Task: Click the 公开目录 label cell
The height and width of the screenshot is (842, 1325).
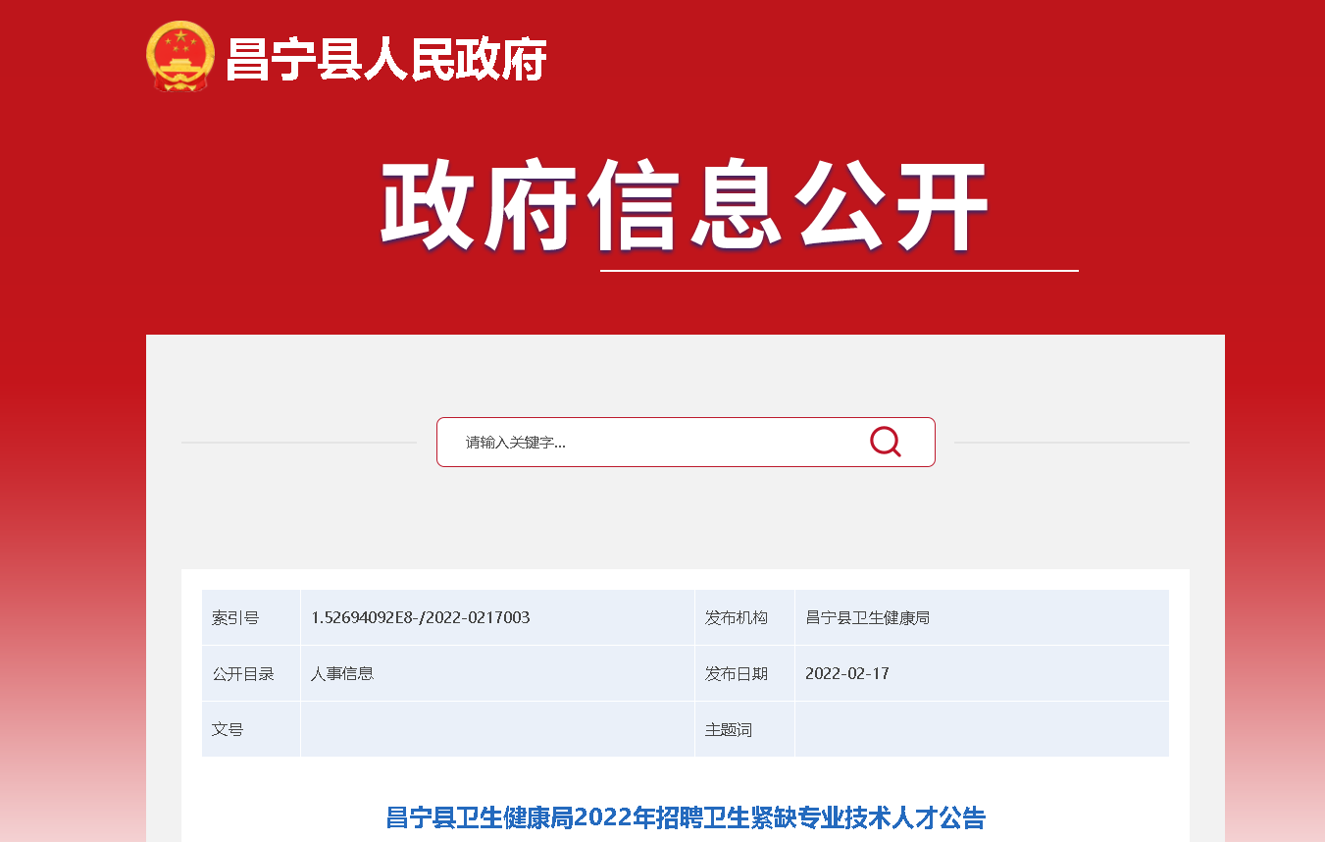Action: (x=243, y=674)
